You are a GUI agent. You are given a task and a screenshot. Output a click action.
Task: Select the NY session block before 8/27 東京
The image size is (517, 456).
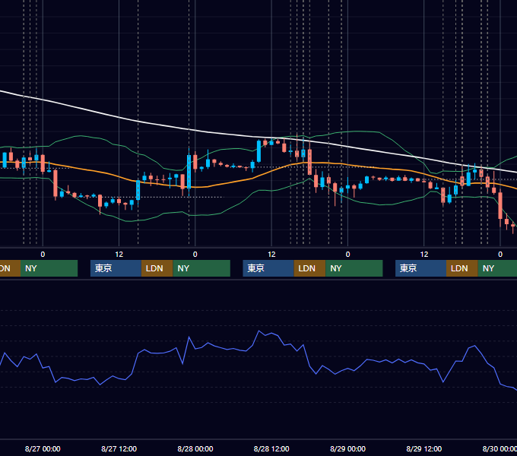[49, 268]
